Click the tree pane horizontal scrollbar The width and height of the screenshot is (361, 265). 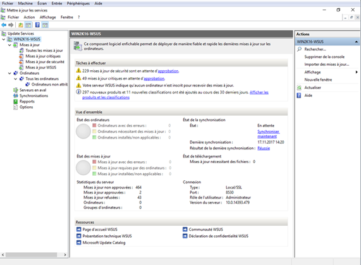pos(34,255)
